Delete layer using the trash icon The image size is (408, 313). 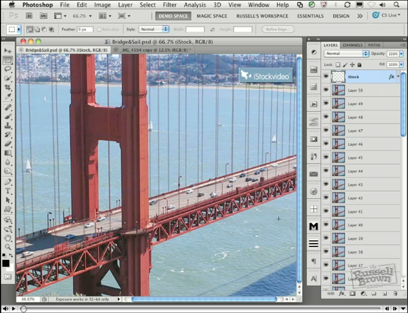coord(395,294)
